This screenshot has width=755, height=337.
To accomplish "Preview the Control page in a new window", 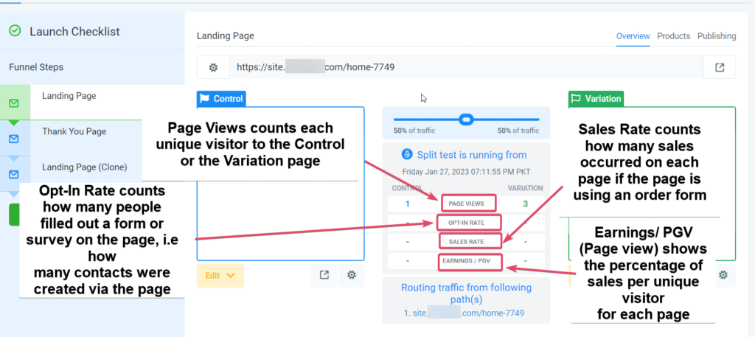I will [x=324, y=275].
